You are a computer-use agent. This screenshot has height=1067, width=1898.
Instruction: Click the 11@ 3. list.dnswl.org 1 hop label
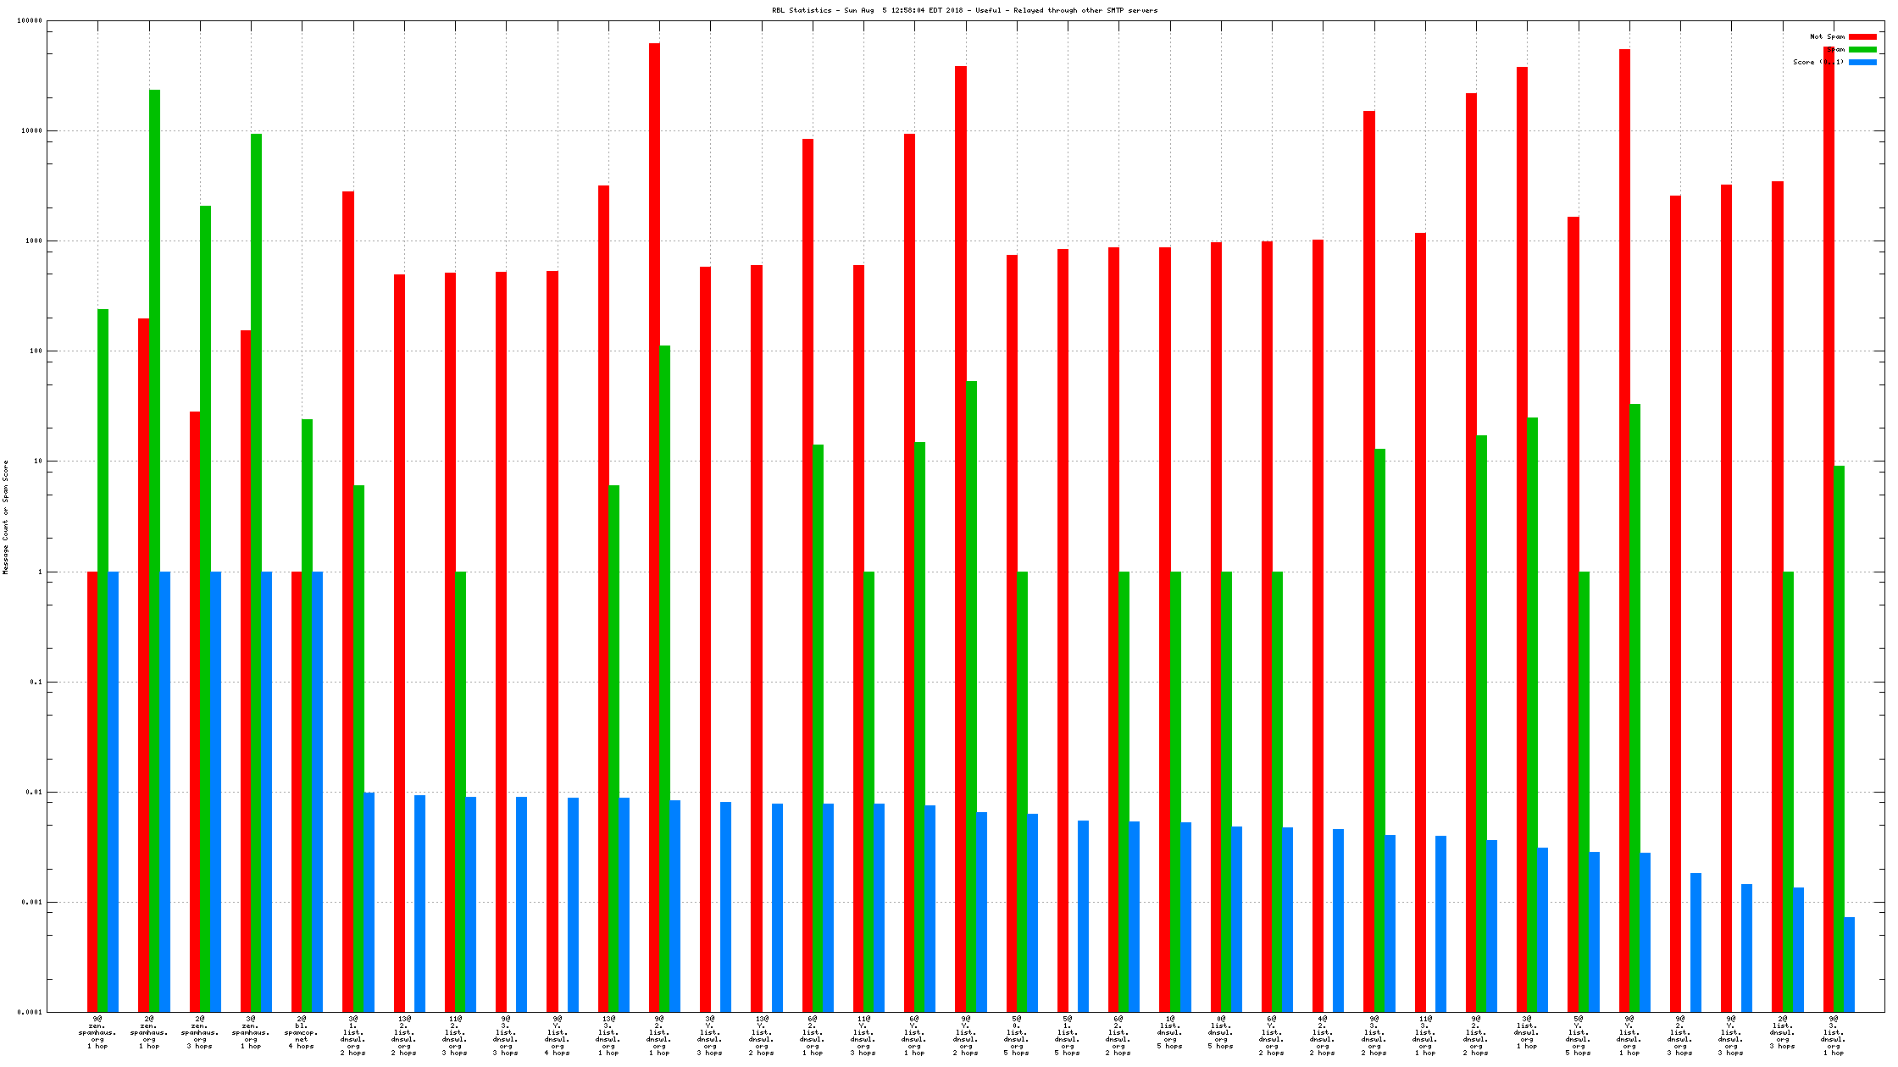pos(1425,1036)
